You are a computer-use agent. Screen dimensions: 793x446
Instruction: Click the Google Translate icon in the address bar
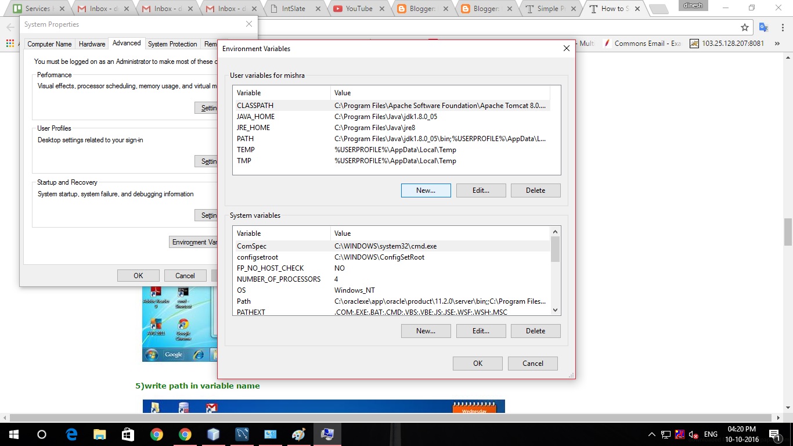[763, 27]
